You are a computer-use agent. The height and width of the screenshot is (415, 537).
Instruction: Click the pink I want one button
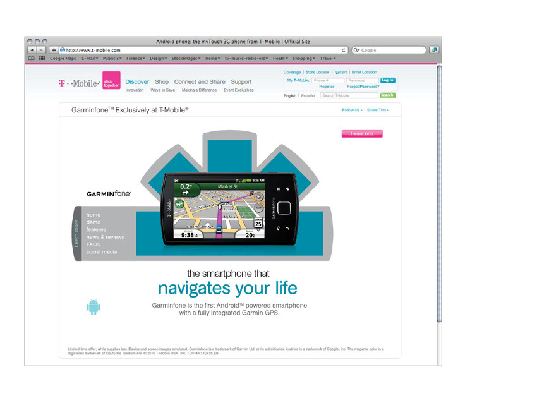362,133
